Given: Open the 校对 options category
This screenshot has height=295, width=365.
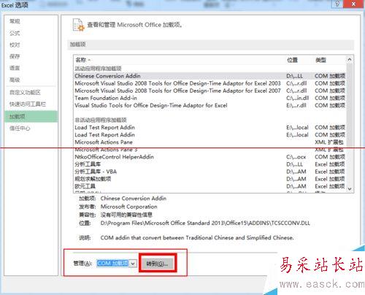Looking at the screenshot, I should click(15, 45).
